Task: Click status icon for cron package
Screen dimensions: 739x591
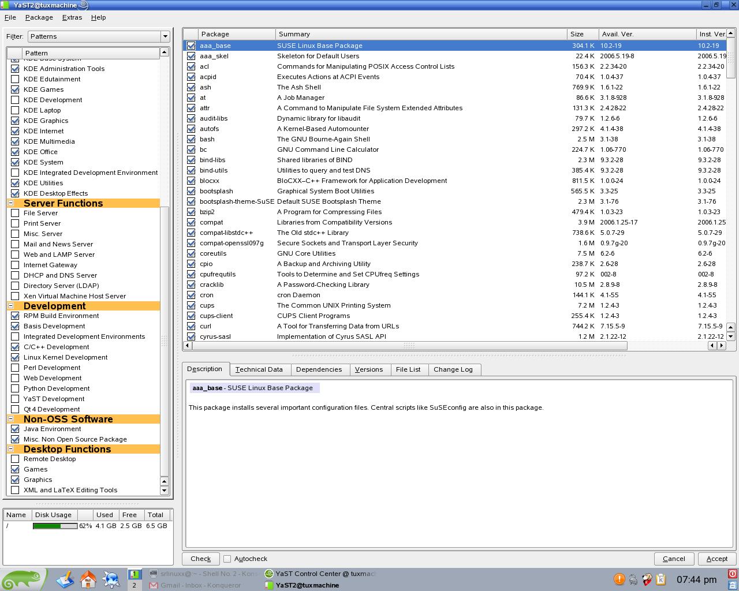Action: coord(191,295)
